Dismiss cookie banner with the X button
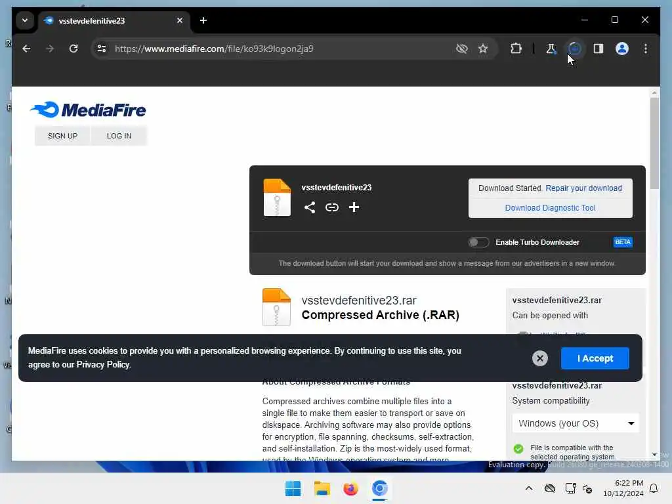Viewport: 672px width, 504px height. click(x=540, y=358)
